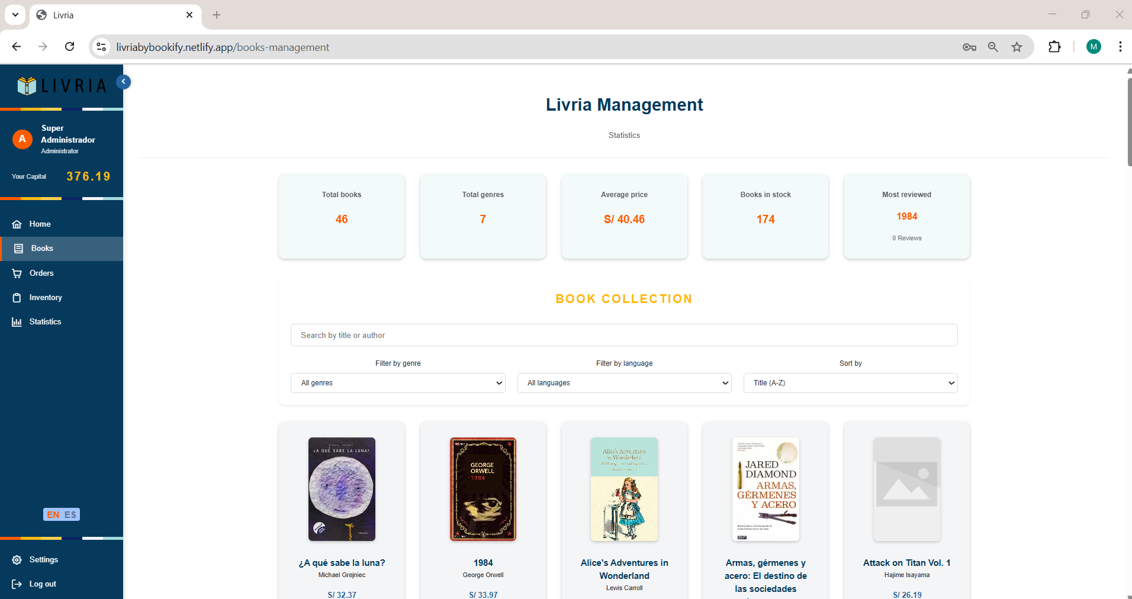Click the Total genres 7 card
The height and width of the screenshot is (599, 1132).
[483, 216]
